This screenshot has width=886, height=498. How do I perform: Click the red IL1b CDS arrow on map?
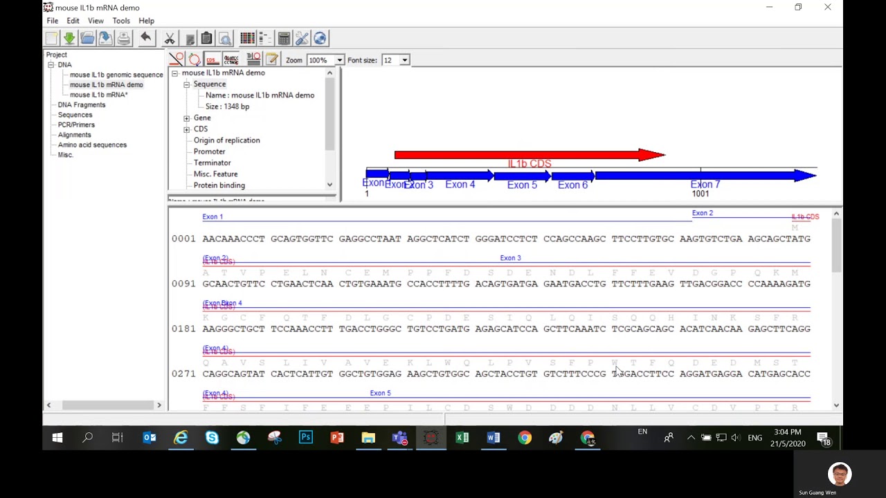coord(530,155)
